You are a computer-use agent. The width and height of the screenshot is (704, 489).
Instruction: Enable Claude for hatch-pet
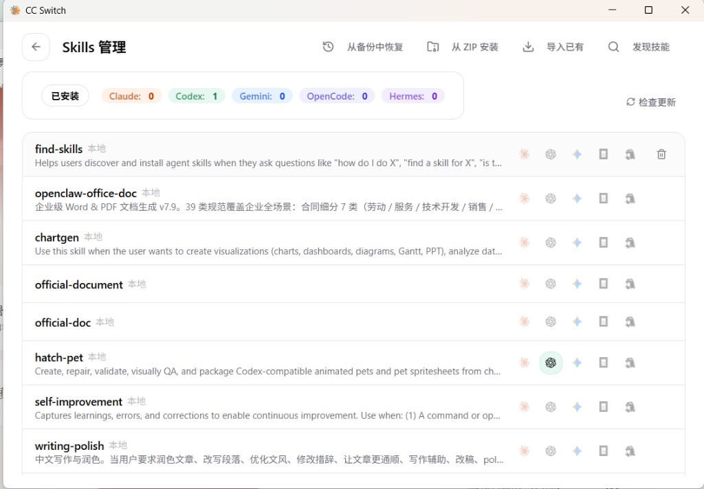tap(525, 363)
